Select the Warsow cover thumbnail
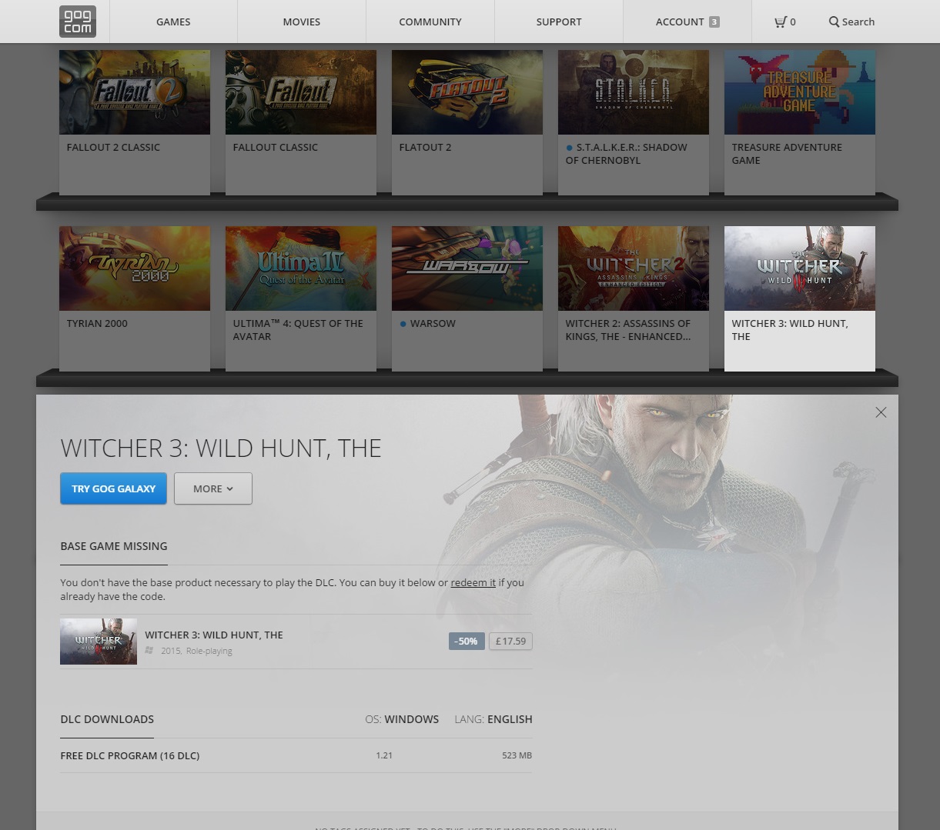Screen dimensions: 940x830 coord(467,268)
